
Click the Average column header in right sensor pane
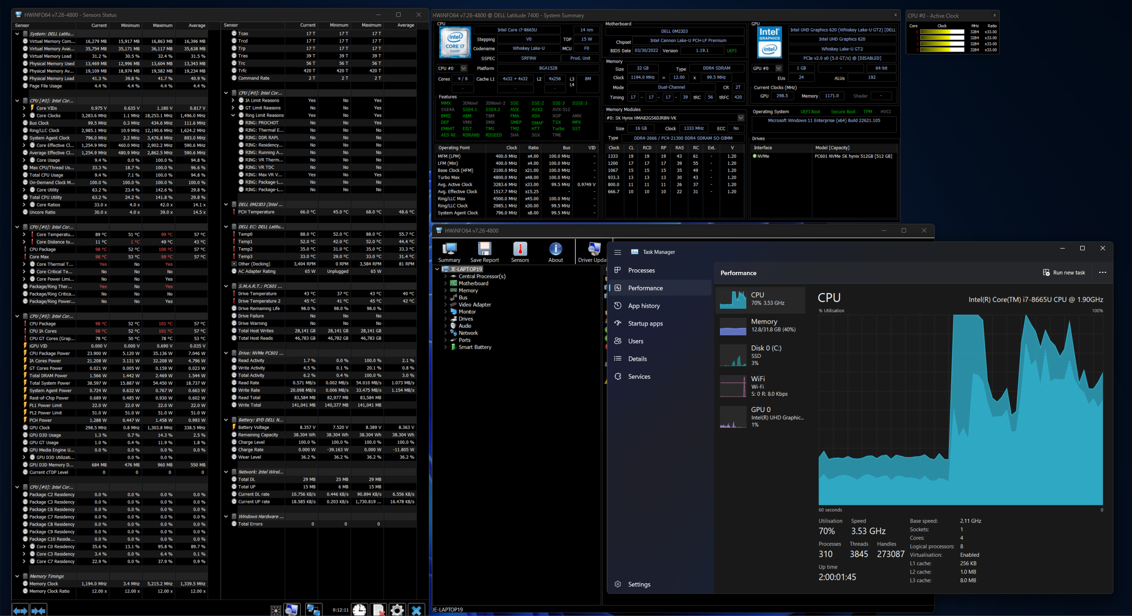click(405, 25)
